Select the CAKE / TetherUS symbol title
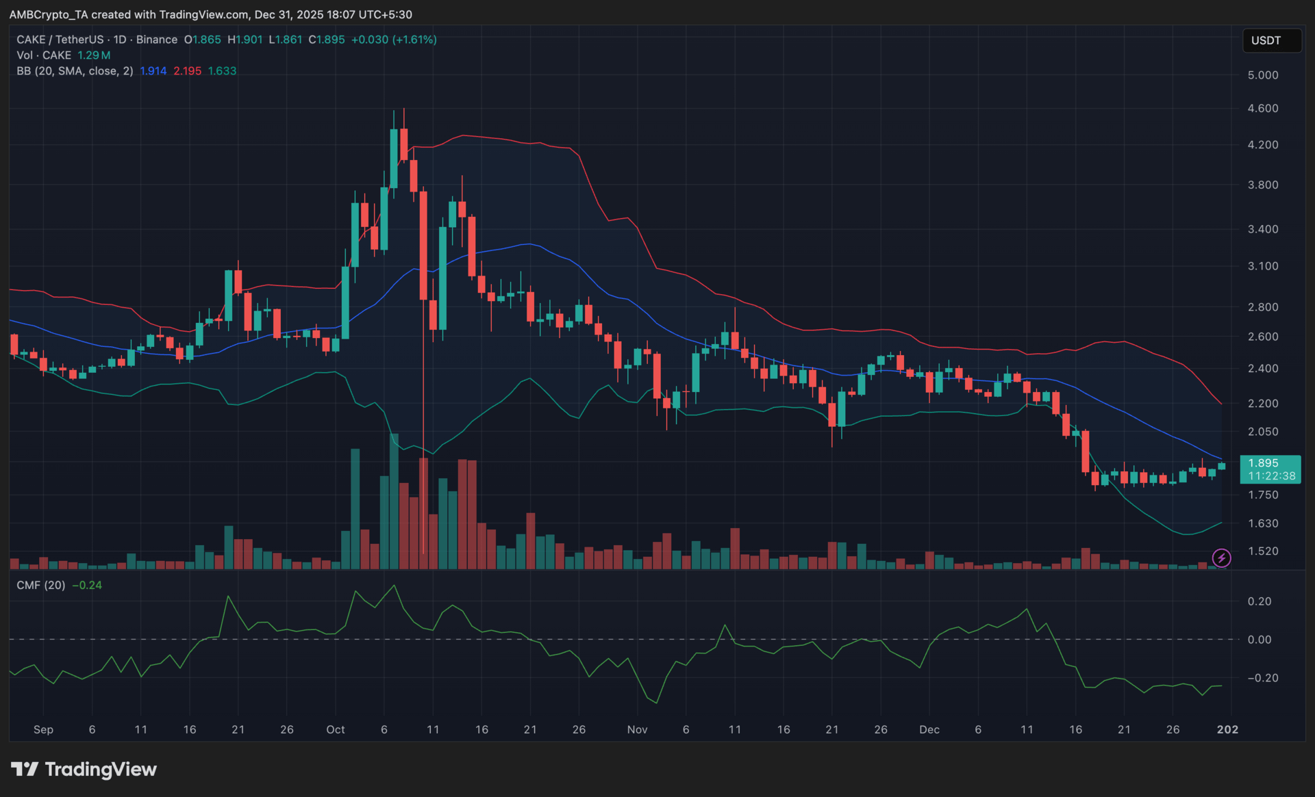Image resolution: width=1315 pixels, height=797 pixels. [x=60, y=40]
